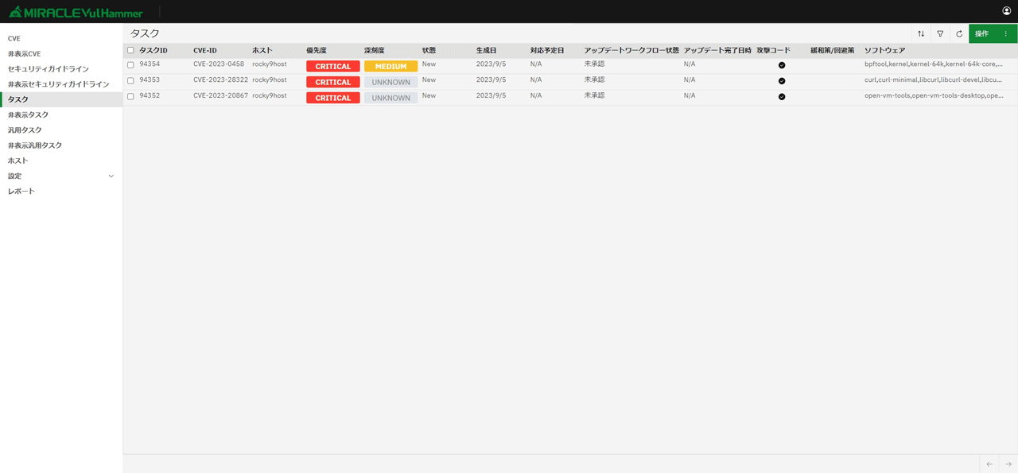Click software list for task 94353

pos(933,80)
